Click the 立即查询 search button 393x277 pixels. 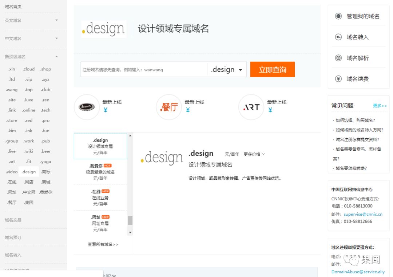pos(273,69)
